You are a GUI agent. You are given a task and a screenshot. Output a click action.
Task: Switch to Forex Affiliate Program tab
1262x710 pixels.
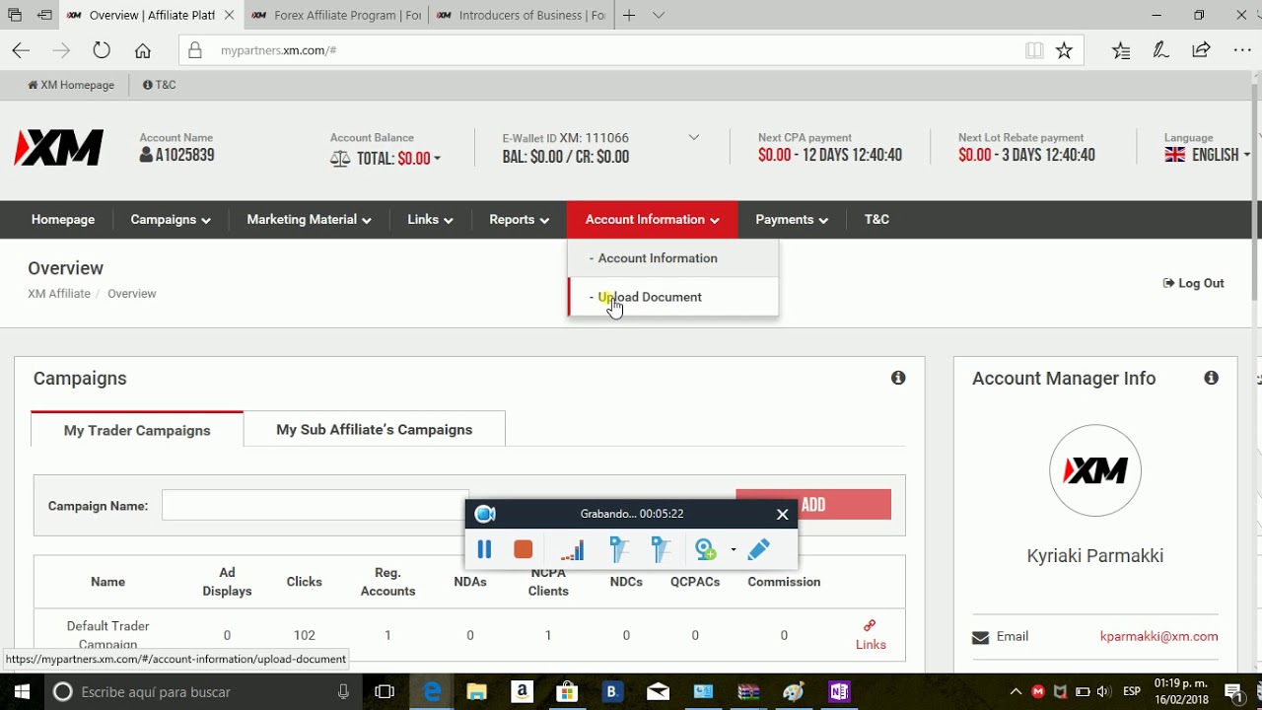point(335,15)
